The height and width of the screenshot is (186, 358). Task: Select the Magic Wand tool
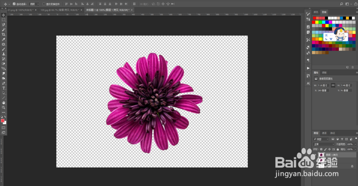coord(4,29)
